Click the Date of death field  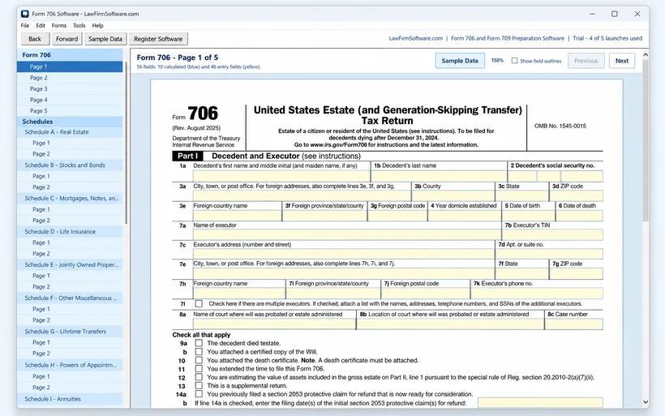click(579, 216)
